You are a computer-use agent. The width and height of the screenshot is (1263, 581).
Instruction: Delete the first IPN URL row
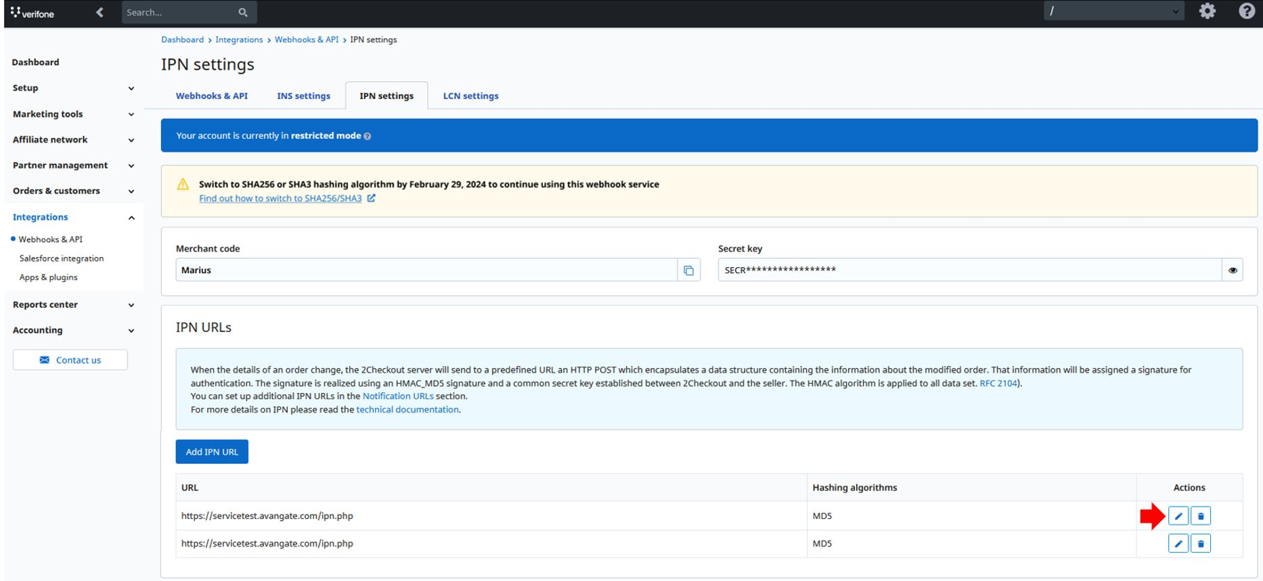coord(1201,516)
